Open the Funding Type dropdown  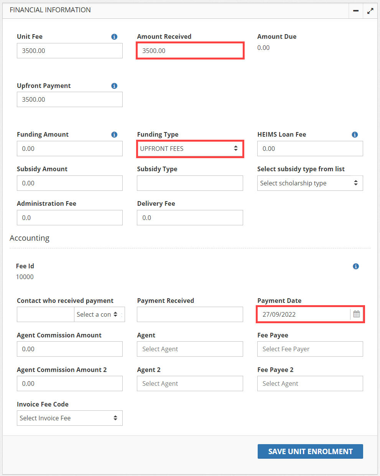click(x=190, y=149)
